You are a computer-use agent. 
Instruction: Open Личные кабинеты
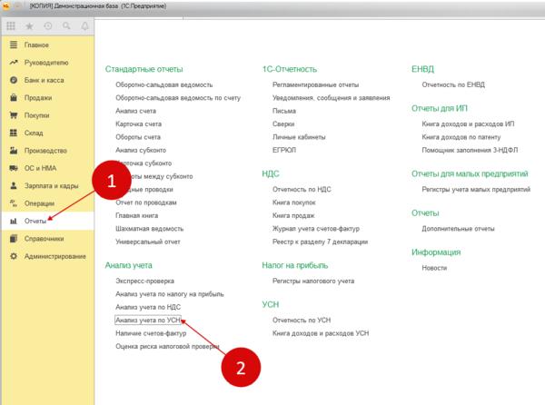299,137
